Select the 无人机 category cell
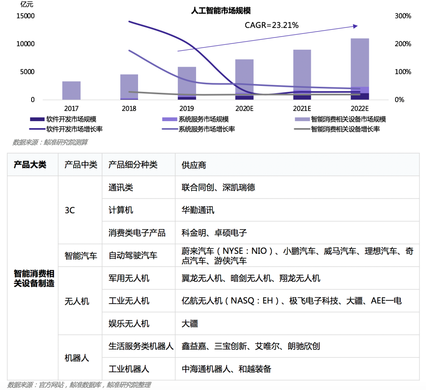Screen dimensions: 426x390 coord(77,301)
